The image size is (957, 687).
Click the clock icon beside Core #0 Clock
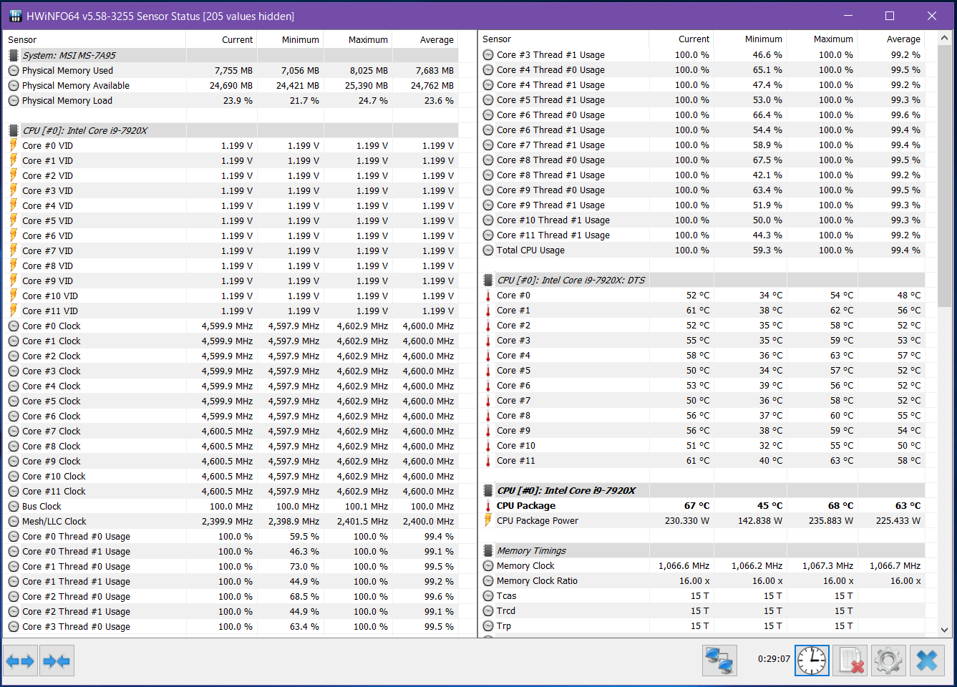14,326
